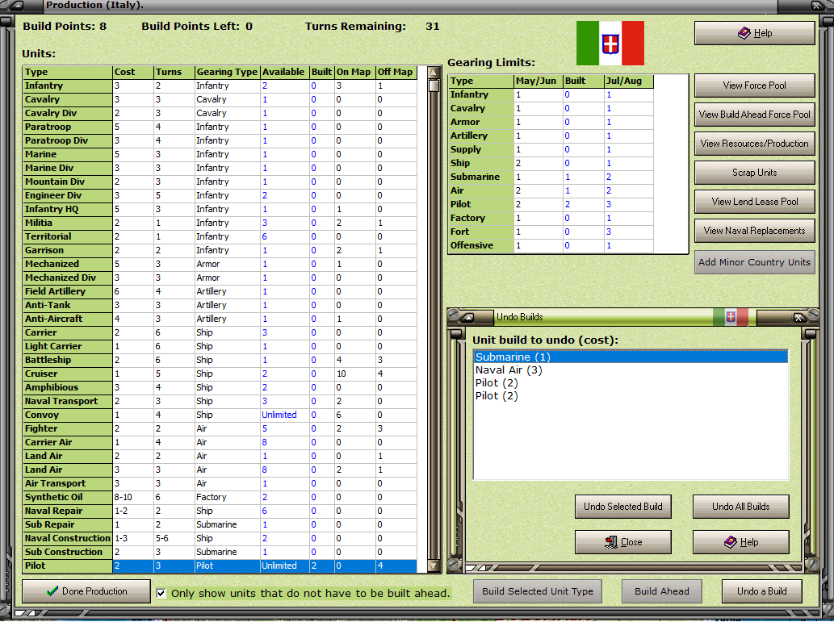
Task: Select the Garrison unit row
Action: tap(220, 250)
